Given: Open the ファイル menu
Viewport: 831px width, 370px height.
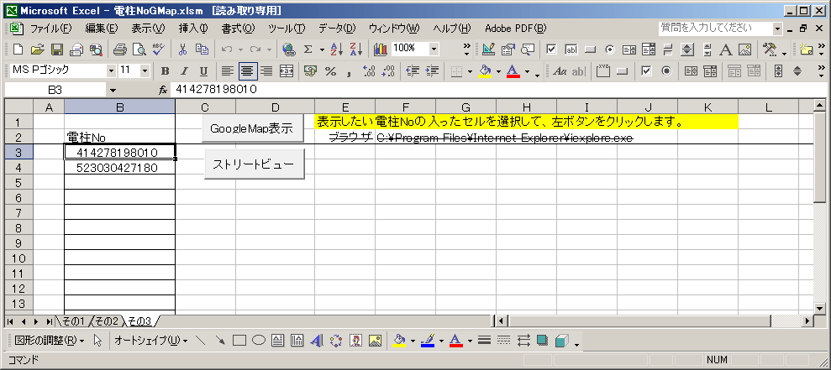Looking at the screenshot, I should (x=50, y=28).
